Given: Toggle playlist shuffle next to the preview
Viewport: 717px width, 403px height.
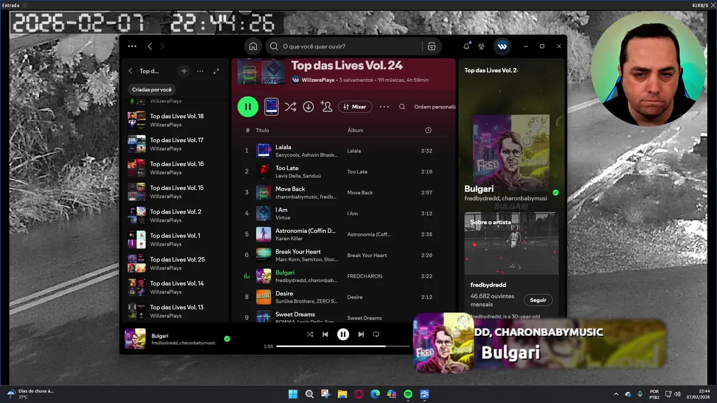Looking at the screenshot, I should (290, 106).
